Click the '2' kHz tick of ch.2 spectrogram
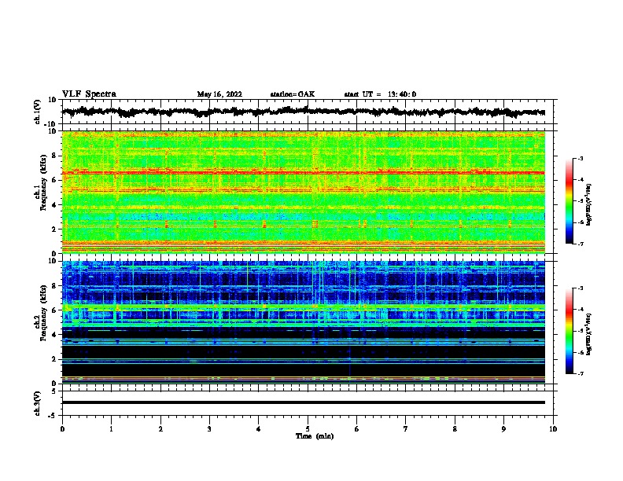Image resolution: width=623 pixels, height=481 pixels. click(54, 359)
